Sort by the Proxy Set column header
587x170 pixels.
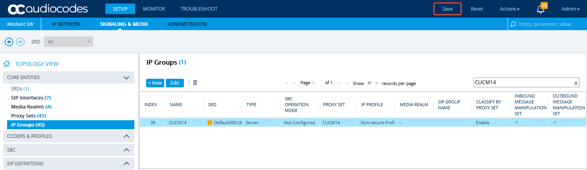(334, 105)
